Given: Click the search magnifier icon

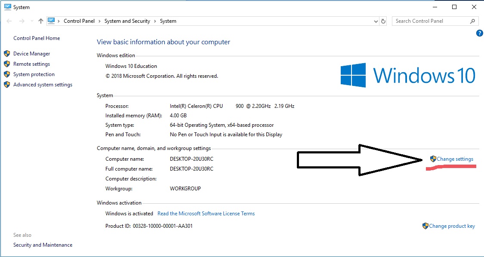Looking at the screenshot, I should click(x=473, y=21).
